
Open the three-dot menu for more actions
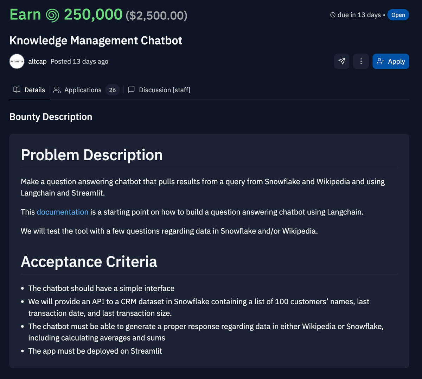click(361, 61)
